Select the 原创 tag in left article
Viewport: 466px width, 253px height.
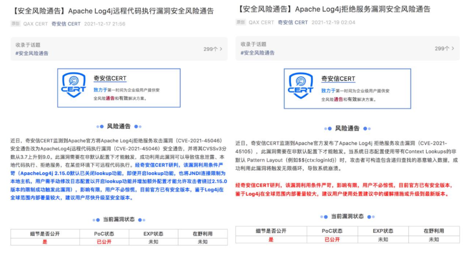pyautogui.click(x=16, y=24)
